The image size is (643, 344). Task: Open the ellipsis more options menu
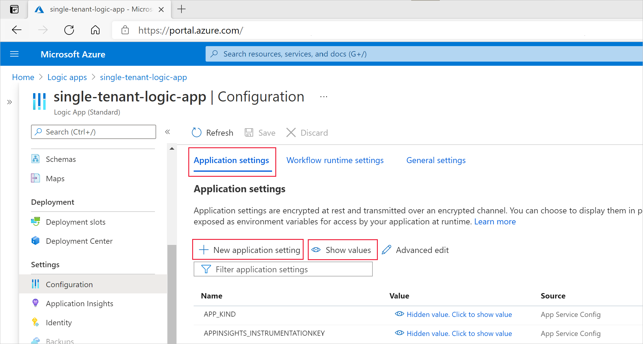tap(324, 97)
